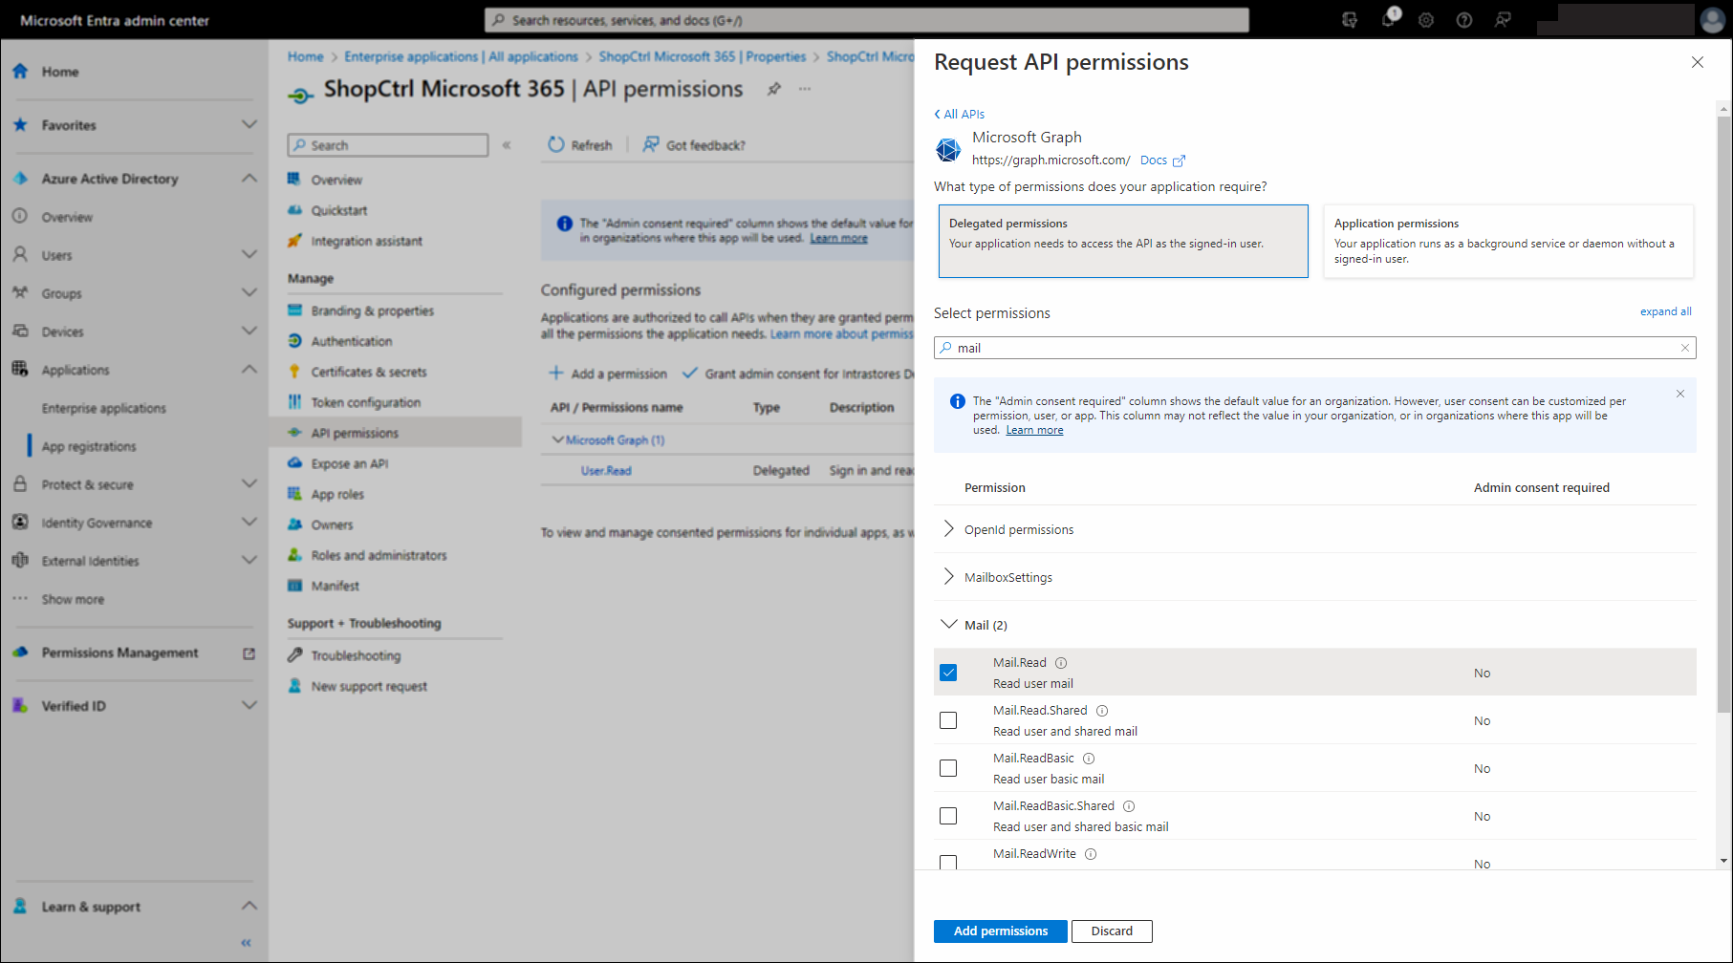Open Expose an API menu item
1733x963 pixels.
(x=349, y=463)
